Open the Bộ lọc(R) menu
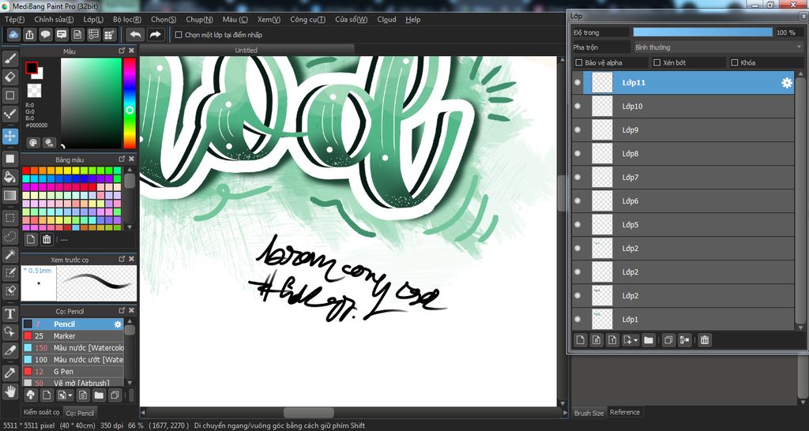The width and height of the screenshot is (809, 431). pos(127,20)
